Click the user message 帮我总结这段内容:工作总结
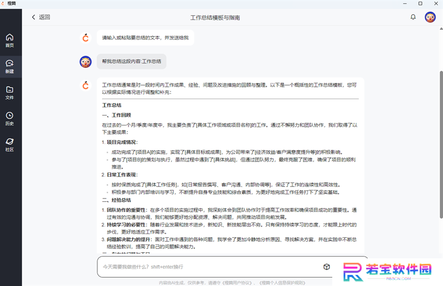This screenshot has height=286, width=443. pos(132,61)
